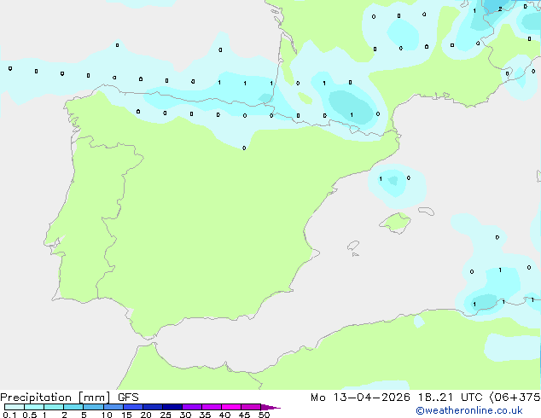The width and height of the screenshot is (541, 418).
Task: Click the 45 to 50 mm legend swatch
Action: click(x=251, y=407)
